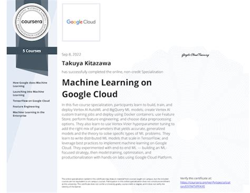Click the Google Cloud logo
Viewport: 250px width, 193px height.
(x=81, y=22)
